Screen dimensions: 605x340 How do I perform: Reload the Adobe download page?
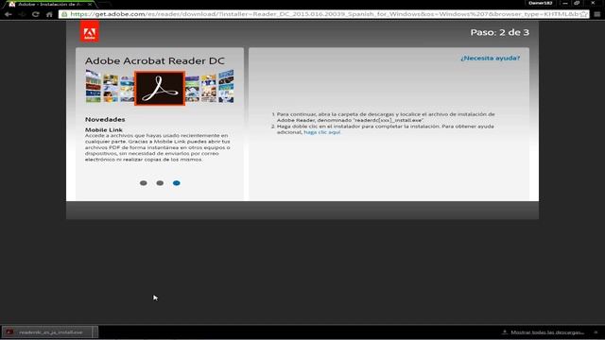coord(36,14)
